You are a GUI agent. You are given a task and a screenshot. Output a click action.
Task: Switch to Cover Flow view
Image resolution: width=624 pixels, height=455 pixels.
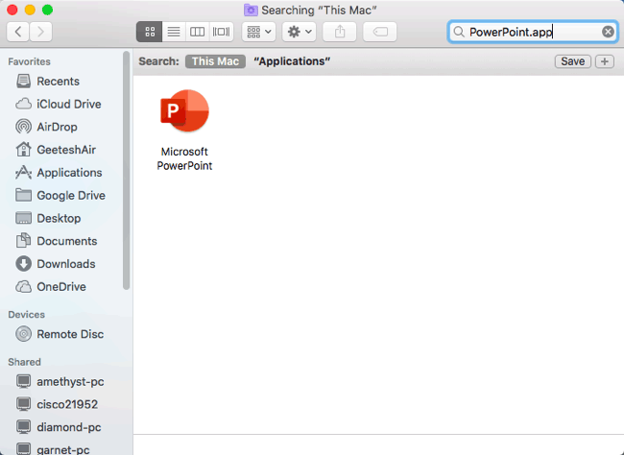(x=221, y=32)
